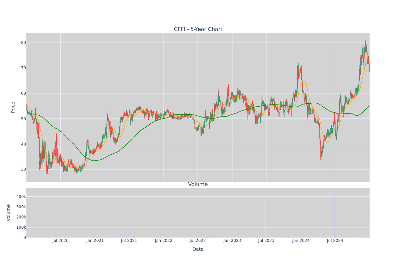
Task: Click the 'Date' x-axis label
Action: pyautogui.click(x=198, y=249)
